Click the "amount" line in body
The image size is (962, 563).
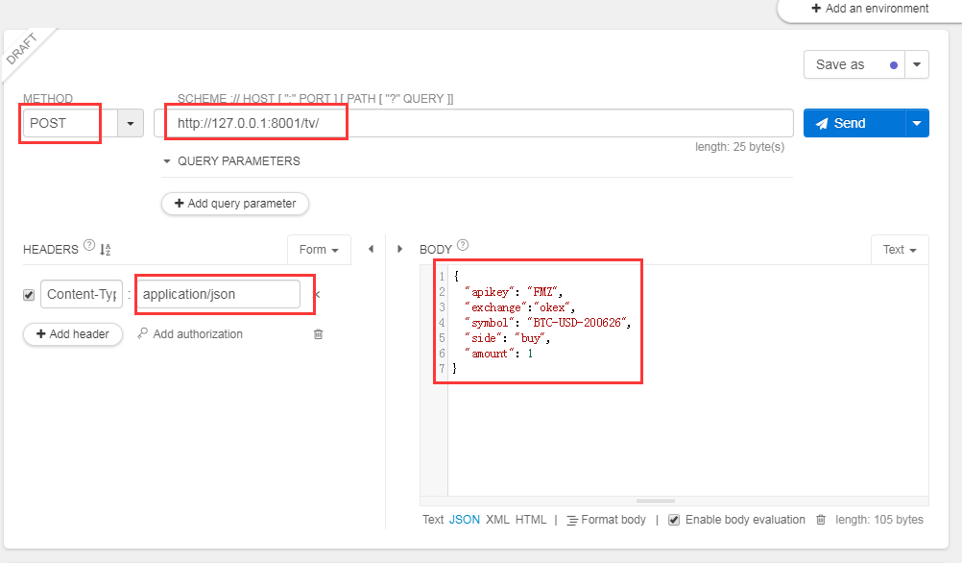[499, 354]
